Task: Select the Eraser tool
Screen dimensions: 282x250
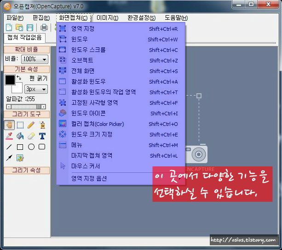Action: click(x=31, y=136)
